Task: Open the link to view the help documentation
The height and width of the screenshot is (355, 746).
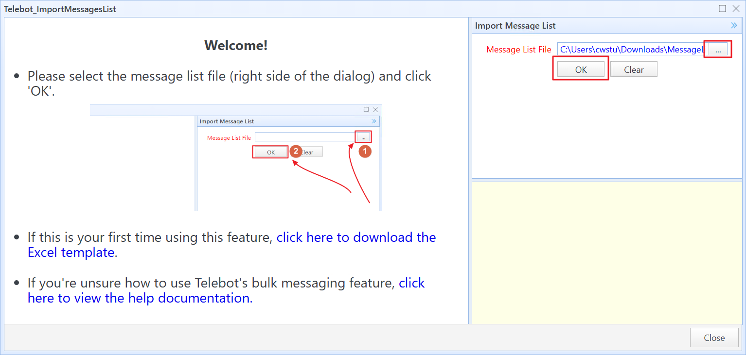Action: pyautogui.click(x=226, y=290)
